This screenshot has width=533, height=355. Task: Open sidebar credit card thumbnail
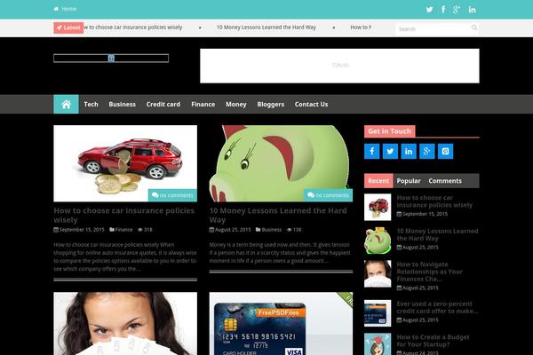point(378,313)
